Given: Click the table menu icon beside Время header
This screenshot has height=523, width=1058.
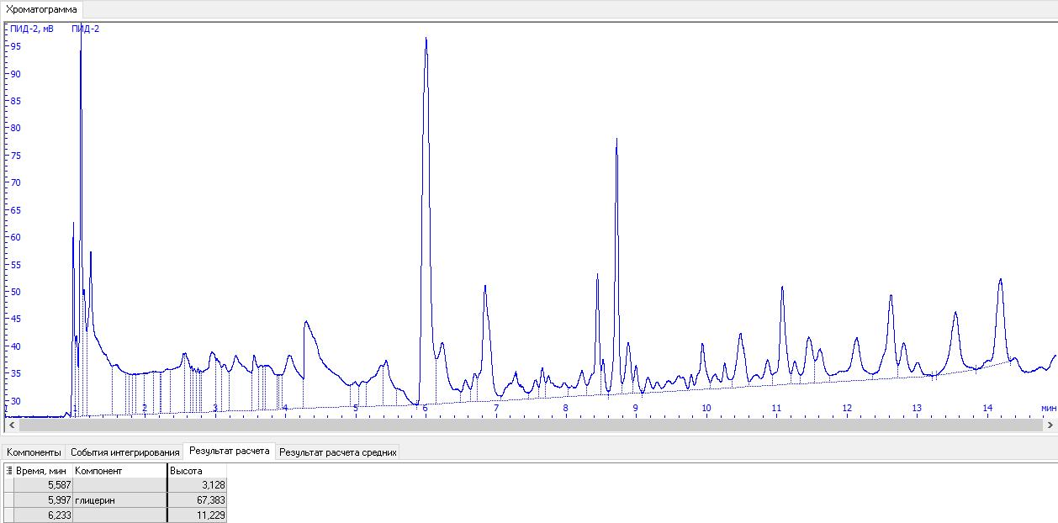Looking at the screenshot, I should (x=9, y=471).
